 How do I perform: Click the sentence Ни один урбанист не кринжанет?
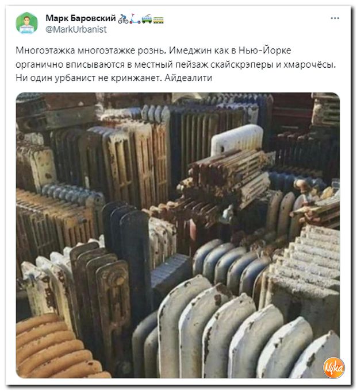[x=89, y=78]
